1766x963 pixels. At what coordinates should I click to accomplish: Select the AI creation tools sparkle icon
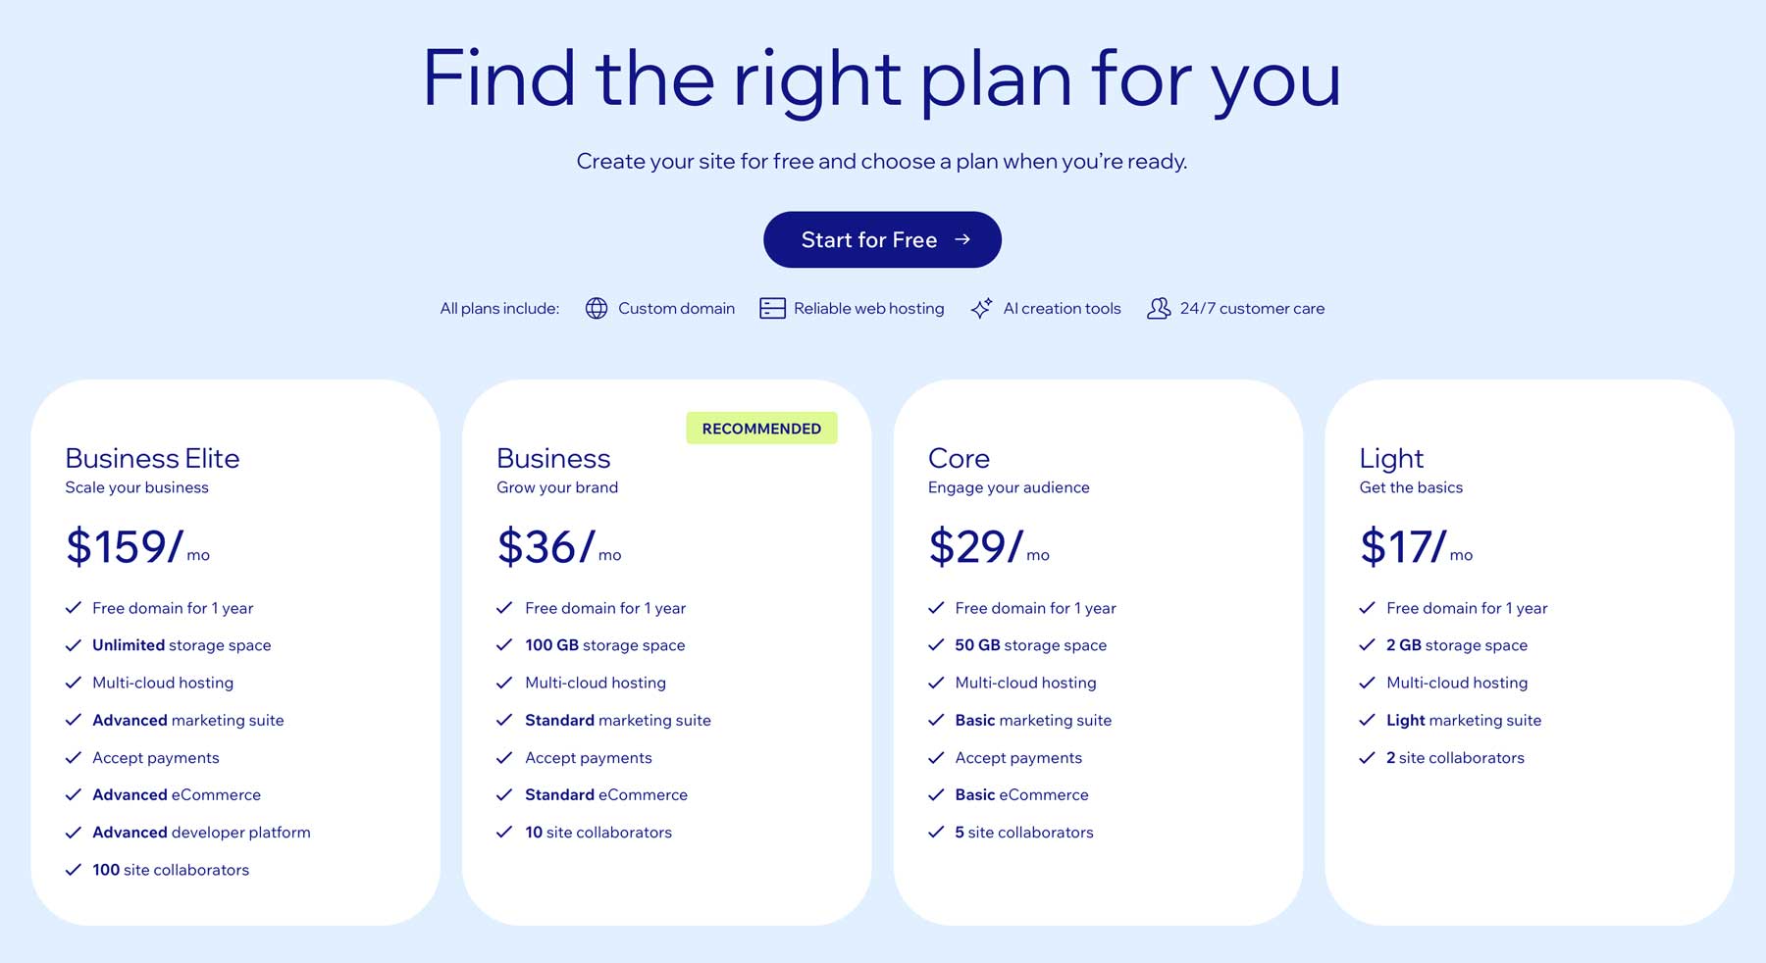point(982,308)
